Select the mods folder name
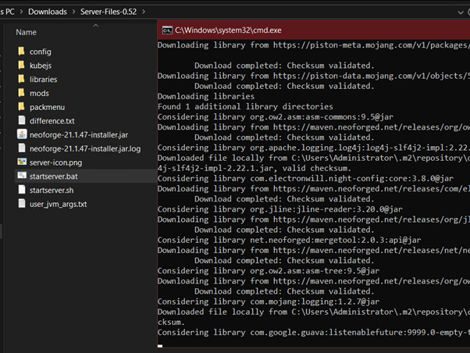The height and width of the screenshot is (353, 470). [x=39, y=93]
